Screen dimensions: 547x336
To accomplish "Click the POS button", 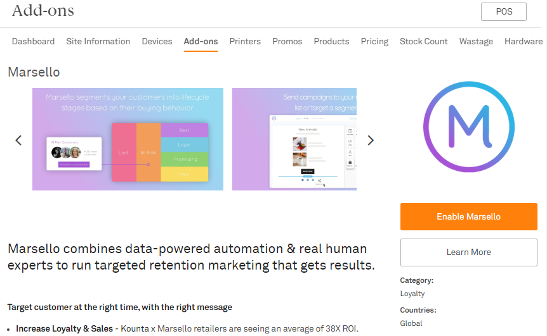I will pos(504,12).
